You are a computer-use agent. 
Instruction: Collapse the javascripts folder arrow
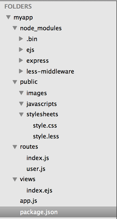(21, 104)
